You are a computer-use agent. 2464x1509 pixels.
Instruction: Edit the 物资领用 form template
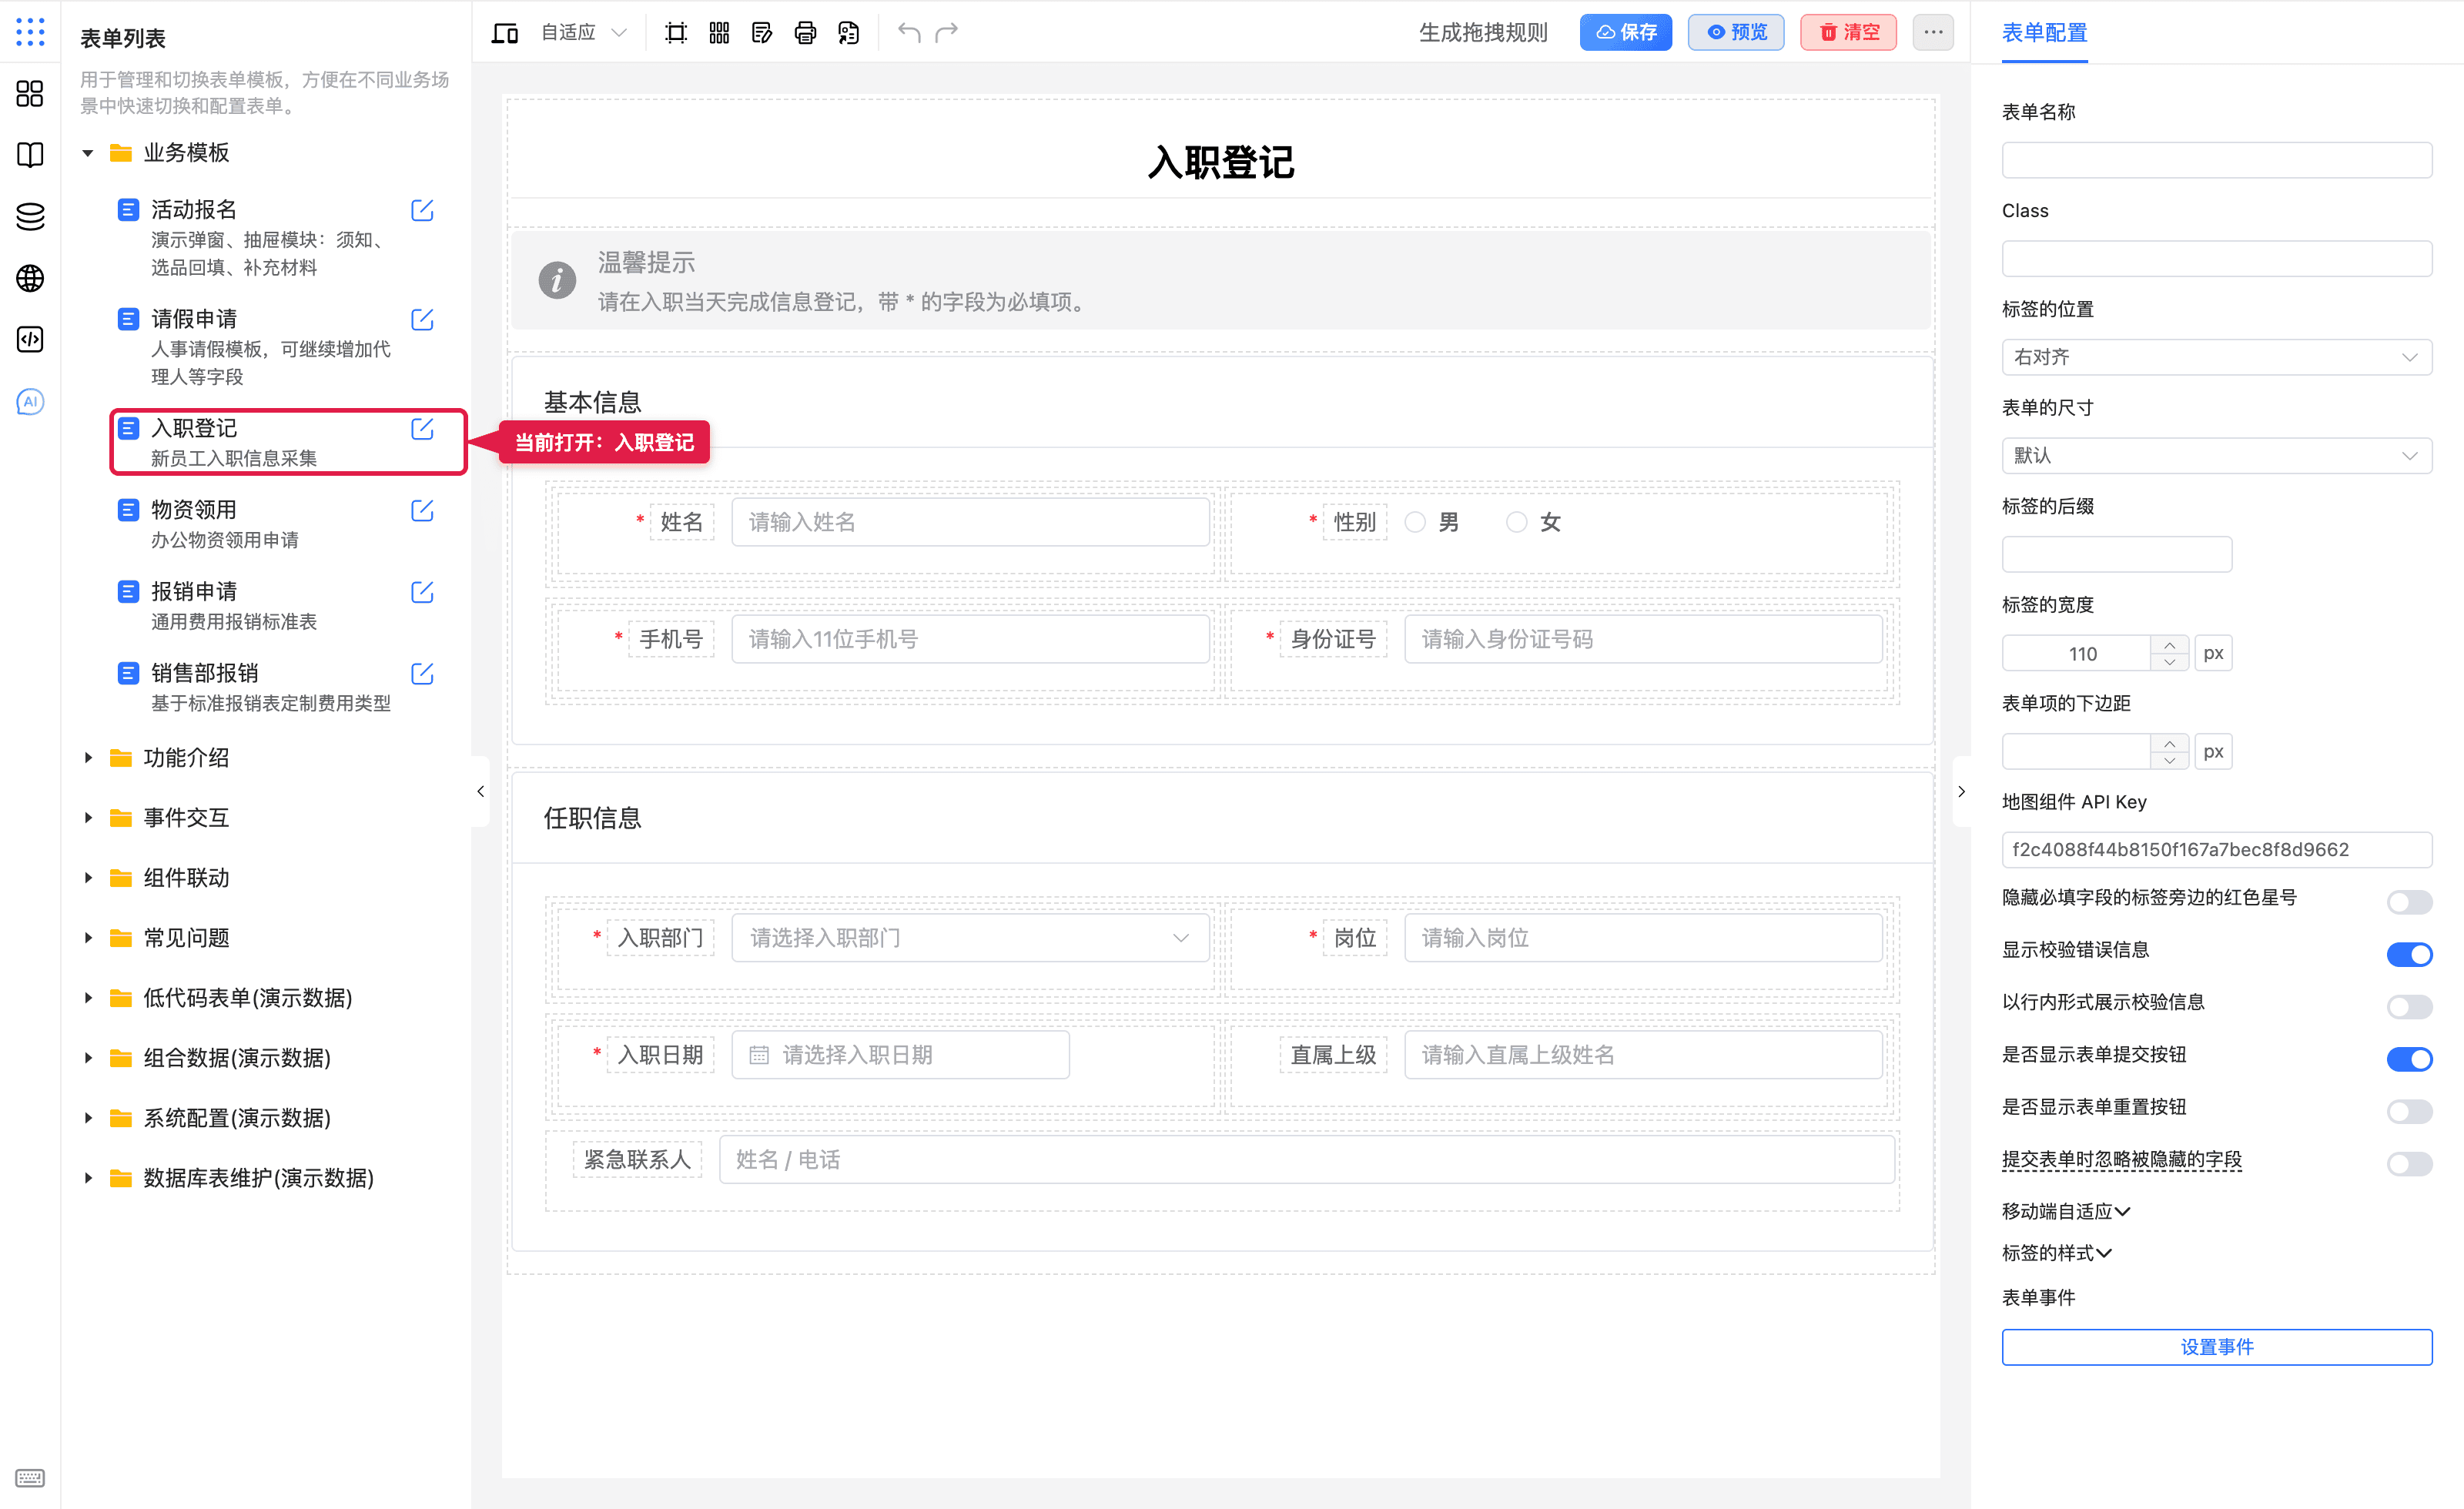click(422, 511)
